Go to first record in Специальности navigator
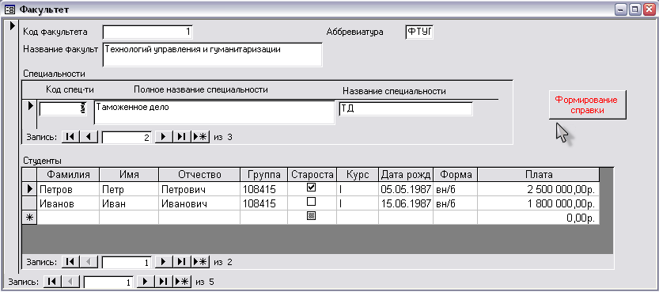The height and width of the screenshot is (292, 659). [x=70, y=137]
